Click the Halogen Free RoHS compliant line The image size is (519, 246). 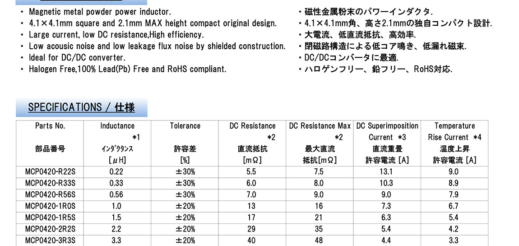[127, 70]
